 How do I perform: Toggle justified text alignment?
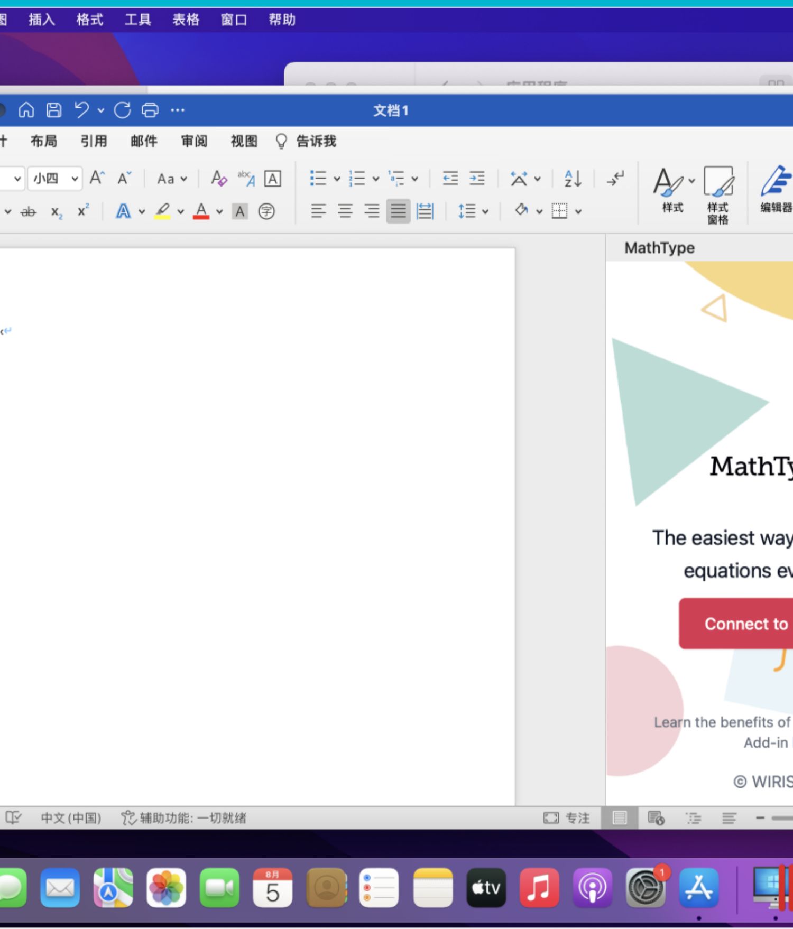(398, 211)
